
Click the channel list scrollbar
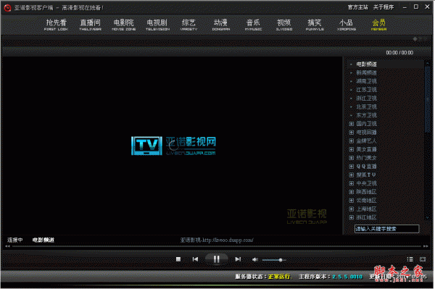[x=427, y=99]
